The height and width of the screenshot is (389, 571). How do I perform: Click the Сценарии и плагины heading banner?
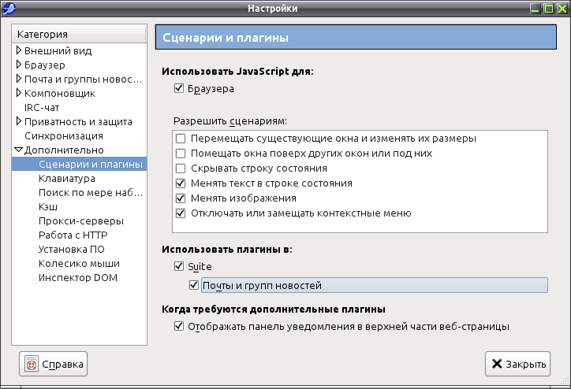(356, 37)
